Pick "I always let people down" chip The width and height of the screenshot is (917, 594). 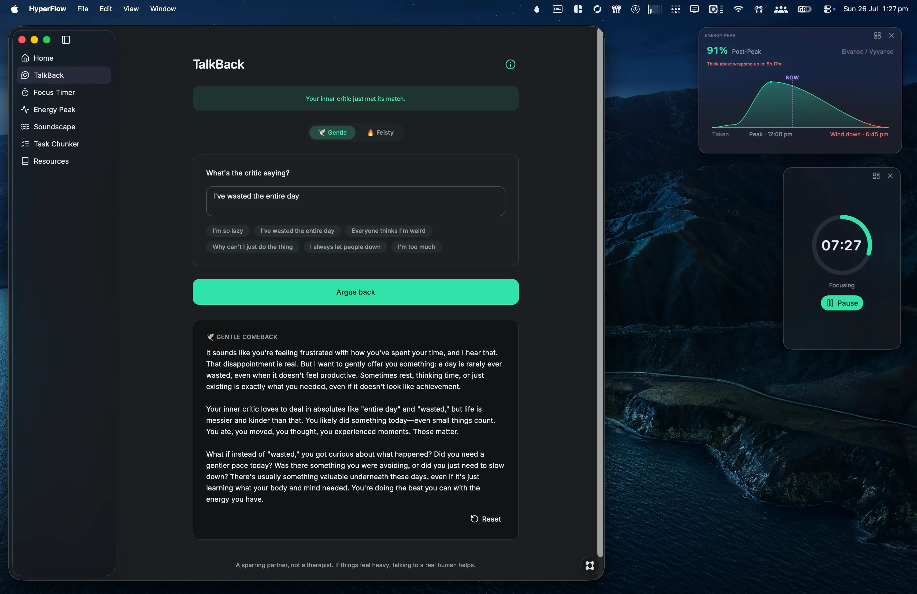pyautogui.click(x=345, y=247)
